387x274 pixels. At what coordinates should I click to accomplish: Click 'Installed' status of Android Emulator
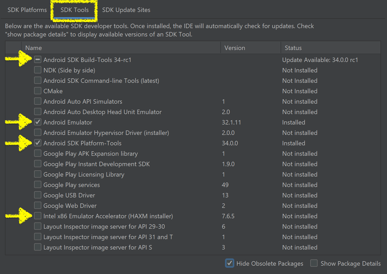[294, 122]
